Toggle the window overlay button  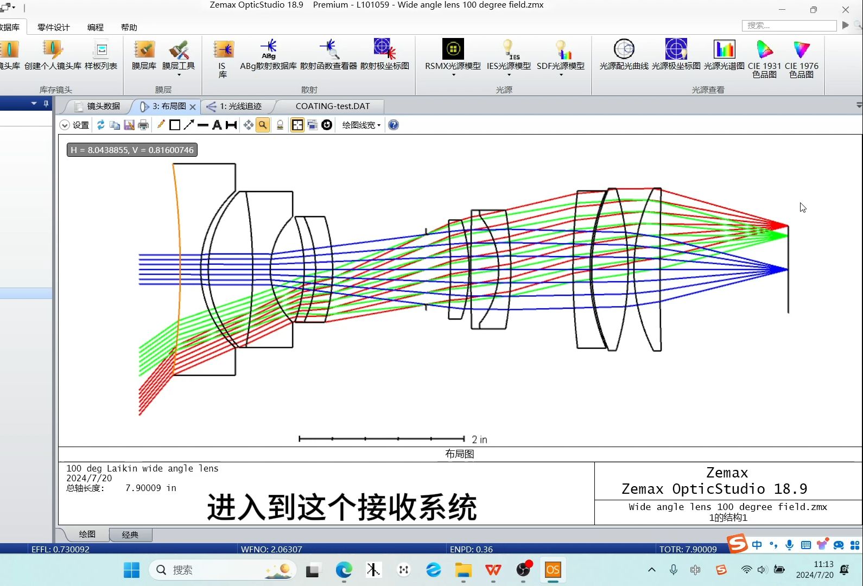tap(313, 125)
